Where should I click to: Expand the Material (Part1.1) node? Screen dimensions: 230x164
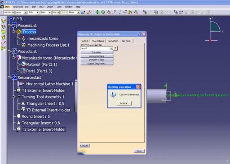(x=18, y=65)
